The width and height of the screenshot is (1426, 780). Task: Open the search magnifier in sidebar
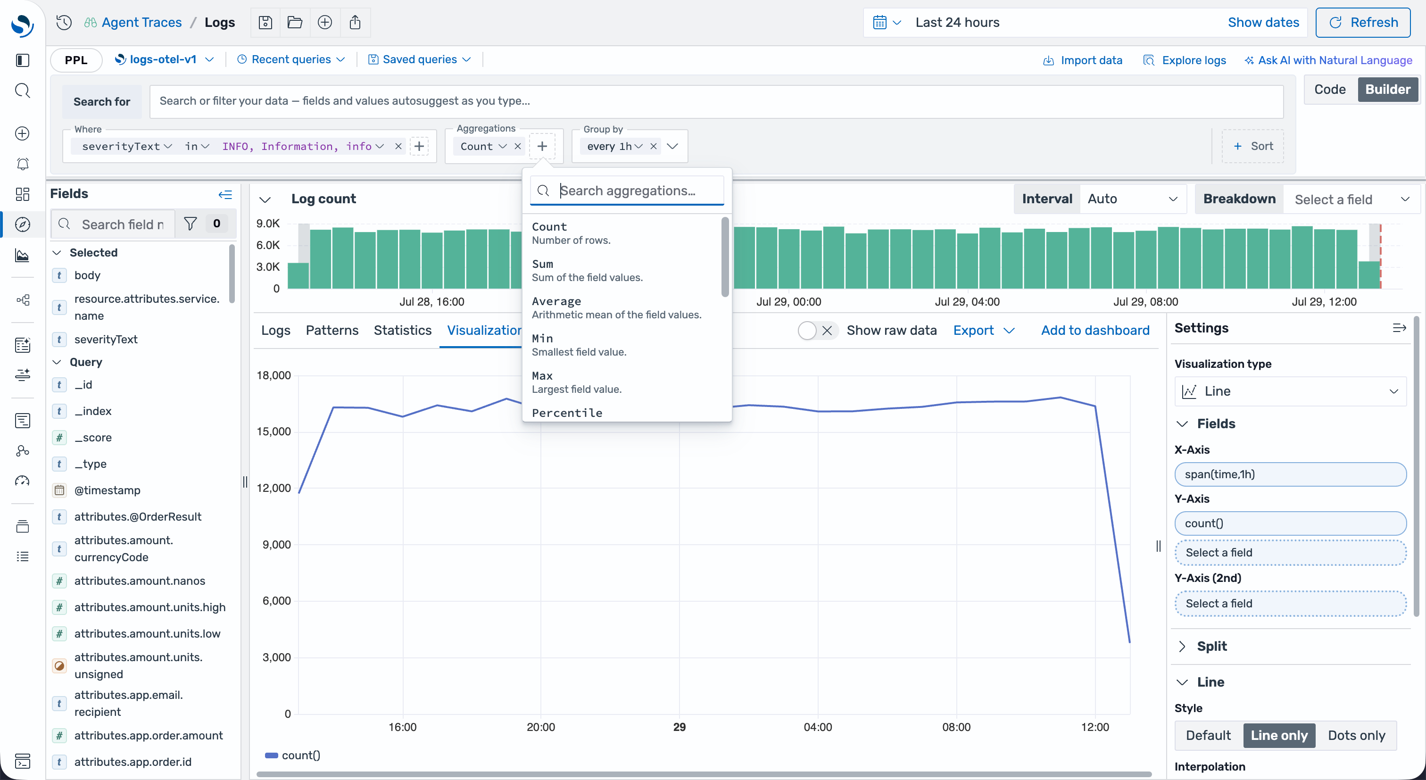coord(22,90)
